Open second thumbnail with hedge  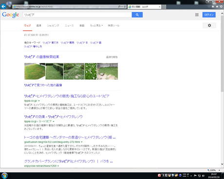pos(55,72)
